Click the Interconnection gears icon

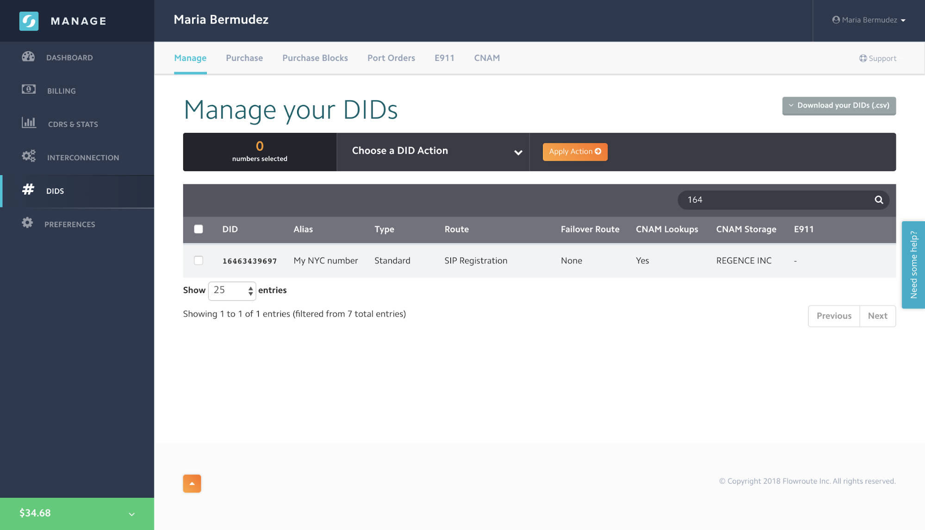coord(29,157)
